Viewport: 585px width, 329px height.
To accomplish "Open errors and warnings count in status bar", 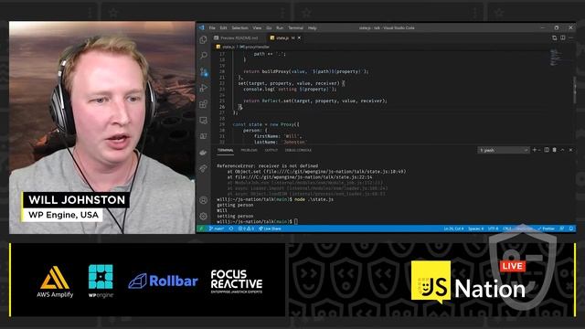I will tap(246, 228).
